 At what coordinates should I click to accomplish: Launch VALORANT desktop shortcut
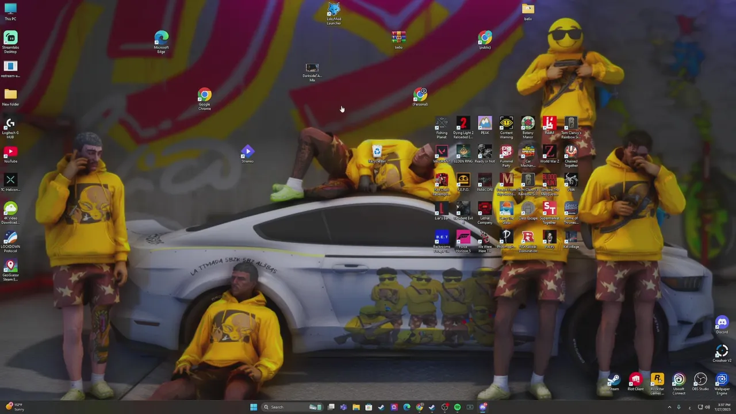tap(442, 154)
